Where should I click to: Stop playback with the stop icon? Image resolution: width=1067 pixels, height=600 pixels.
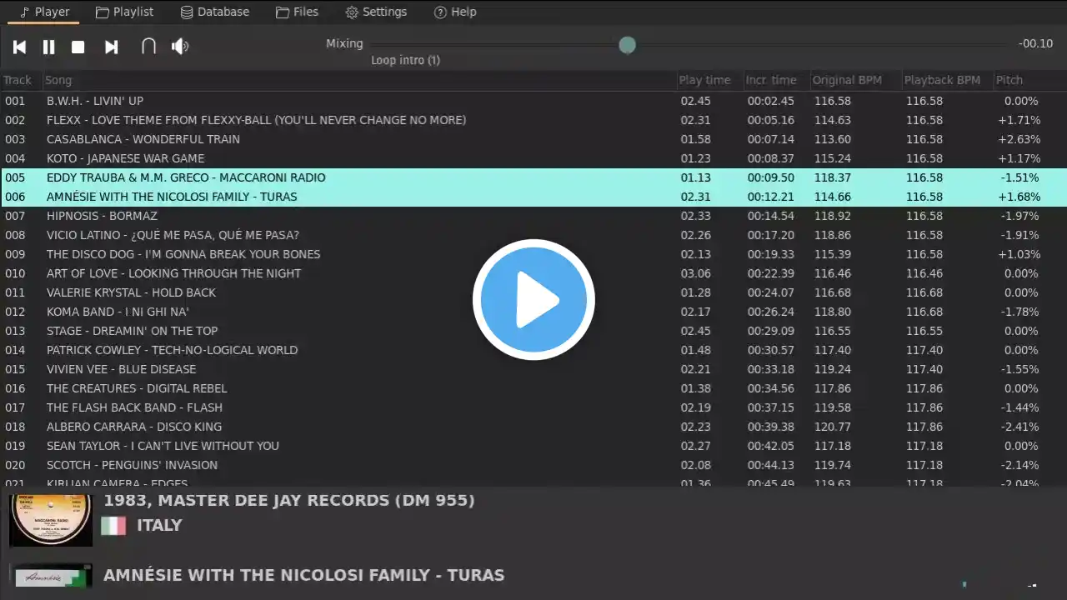click(x=78, y=47)
